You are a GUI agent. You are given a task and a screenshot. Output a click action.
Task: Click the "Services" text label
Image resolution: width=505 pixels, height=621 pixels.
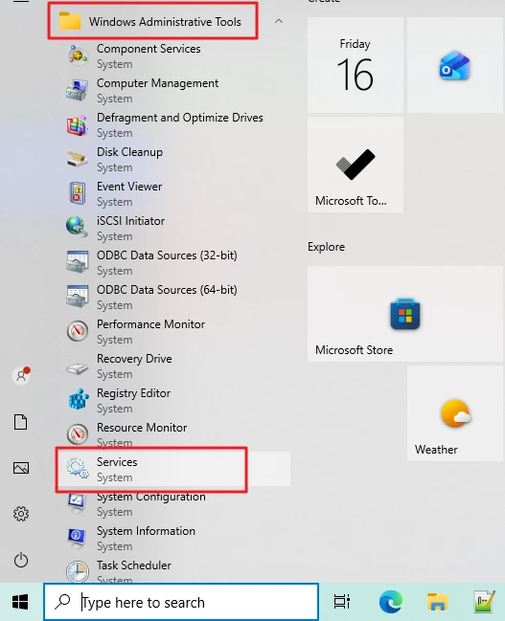coord(117,462)
